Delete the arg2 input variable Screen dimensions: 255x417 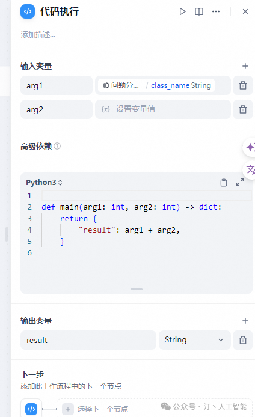(x=243, y=109)
